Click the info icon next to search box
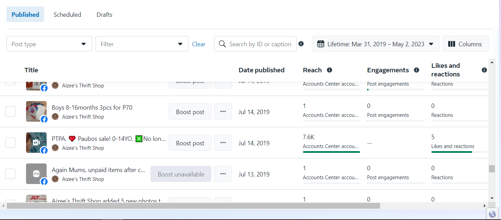 [x=301, y=44]
